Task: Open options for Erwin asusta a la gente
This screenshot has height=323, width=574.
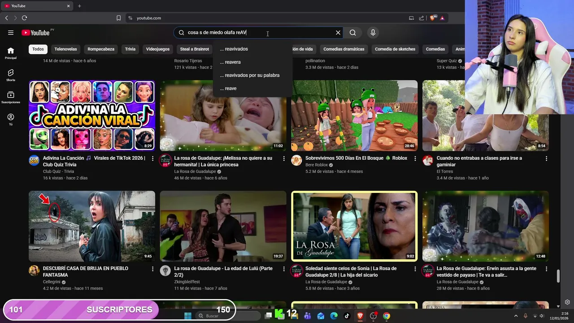Action: tap(546, 269)
